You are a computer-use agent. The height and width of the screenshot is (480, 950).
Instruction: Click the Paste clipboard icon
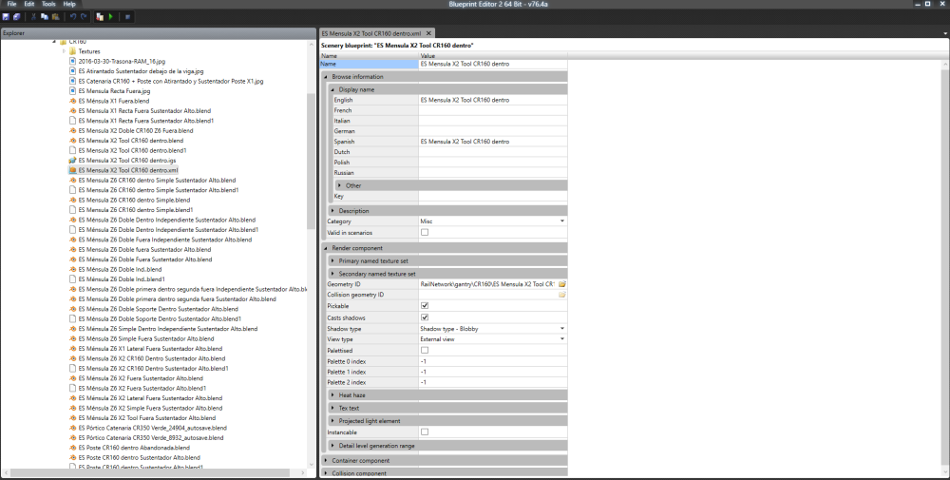(54, 17)
